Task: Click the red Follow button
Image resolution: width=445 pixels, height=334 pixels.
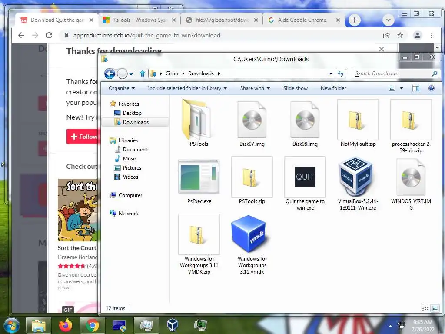Action: tap(82, 136)
